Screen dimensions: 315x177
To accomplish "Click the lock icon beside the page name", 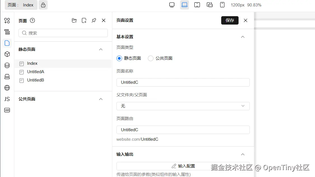I will coord(43,5).
